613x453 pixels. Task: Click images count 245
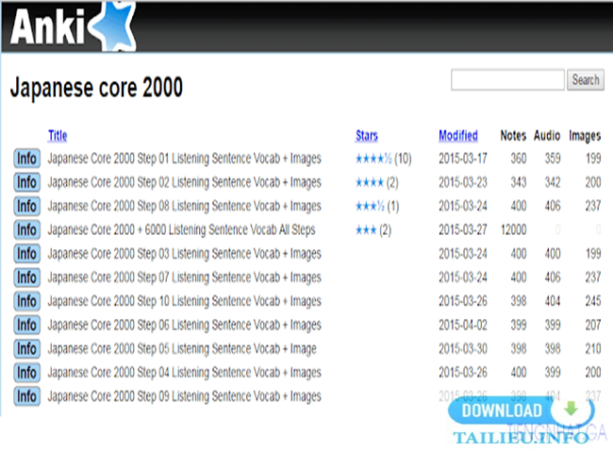[593, 301]
